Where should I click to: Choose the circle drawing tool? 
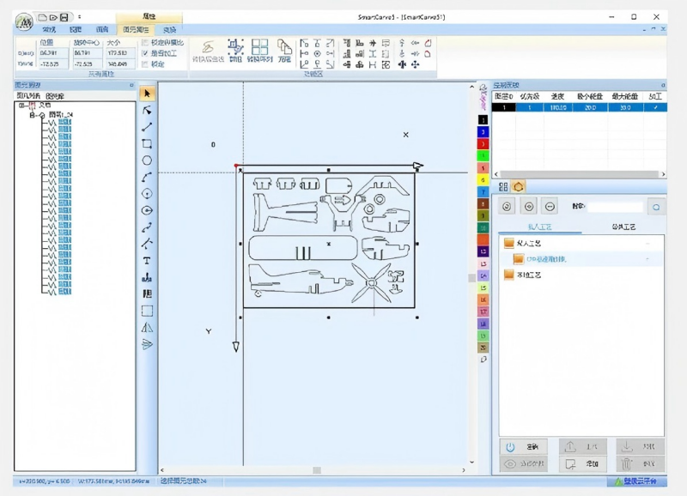tap(147, 160)
